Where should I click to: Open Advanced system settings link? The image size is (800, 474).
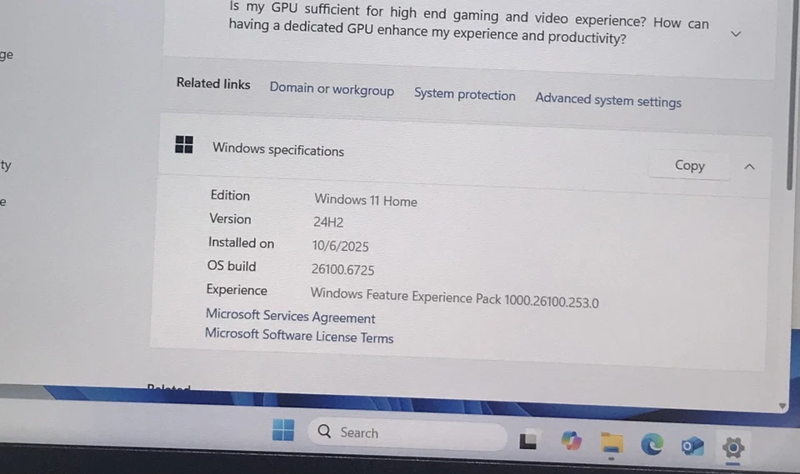pos(608,101)
